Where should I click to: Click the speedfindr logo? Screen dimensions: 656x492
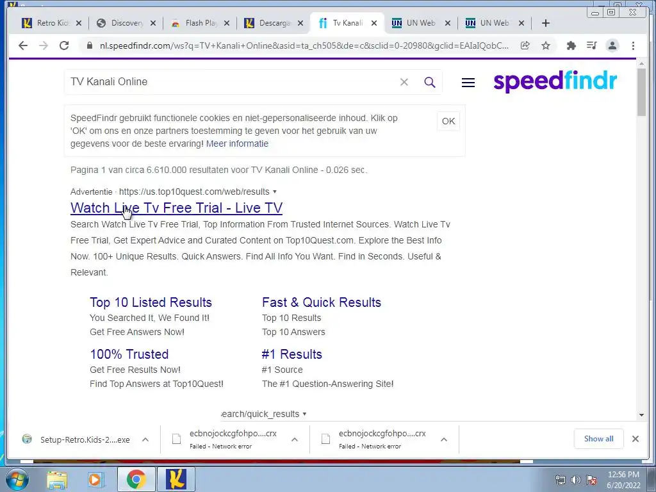coord(555,81)
